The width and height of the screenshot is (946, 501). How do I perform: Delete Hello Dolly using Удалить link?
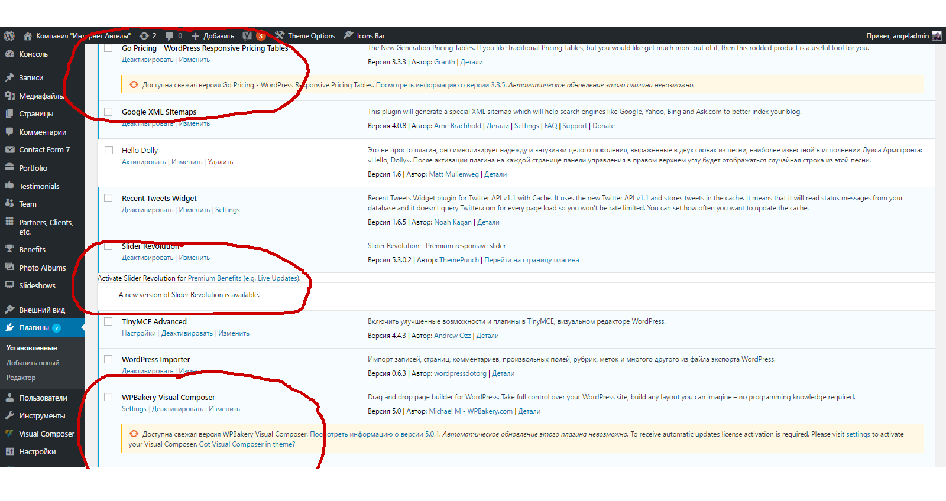(221, 162)
